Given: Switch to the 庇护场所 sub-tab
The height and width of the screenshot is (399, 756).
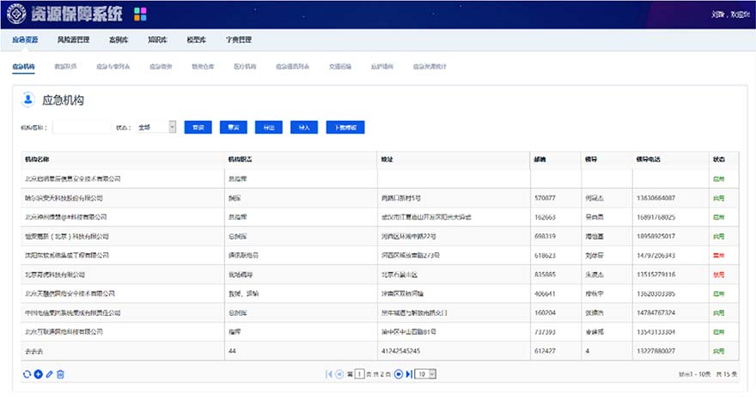Looking at the screenshot, I should tap(382, 66).
